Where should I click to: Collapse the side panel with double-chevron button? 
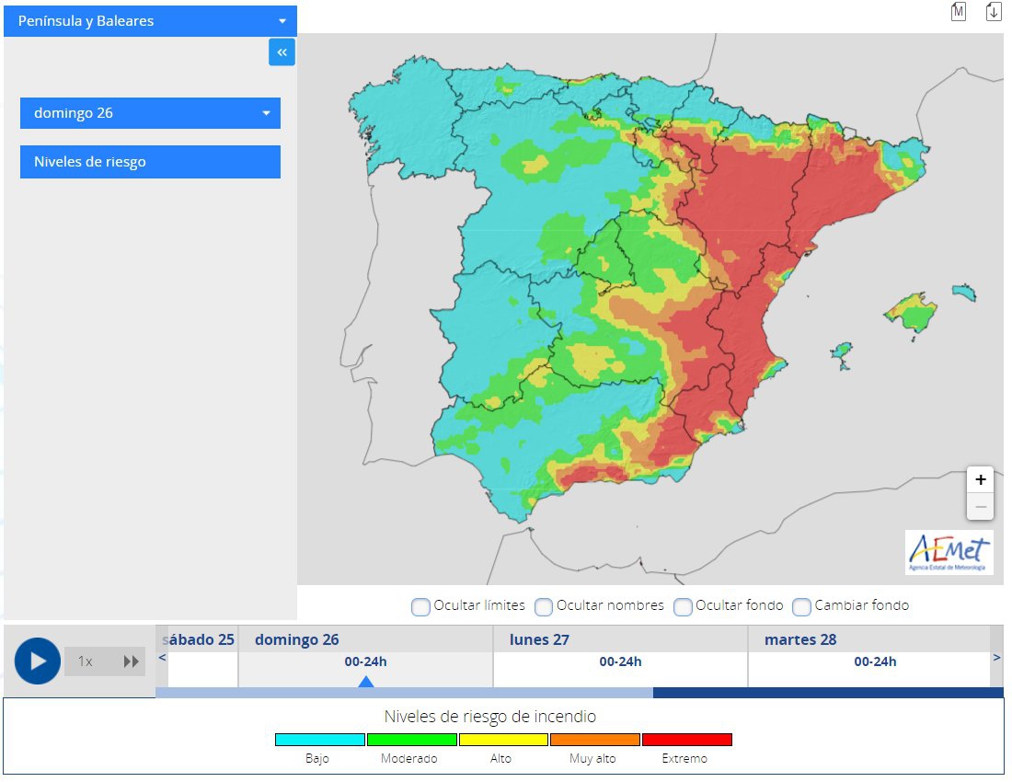pos(282,52)
